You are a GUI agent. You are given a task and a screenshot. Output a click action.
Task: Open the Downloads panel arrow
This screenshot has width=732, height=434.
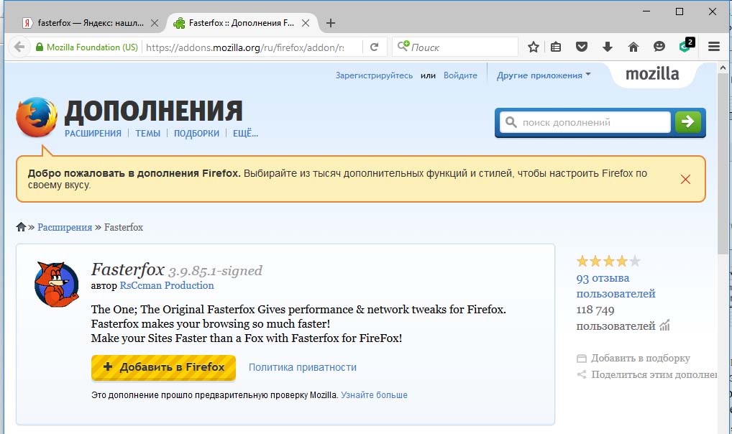click(608, 47)
